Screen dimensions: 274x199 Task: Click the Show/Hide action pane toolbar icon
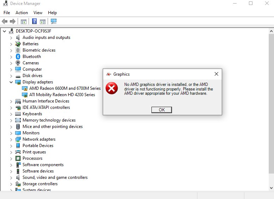(x=43, y=22)
